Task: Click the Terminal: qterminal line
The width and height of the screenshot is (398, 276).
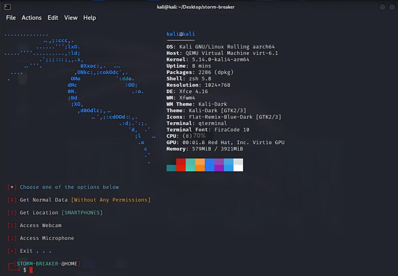Action: click(196, 123)
